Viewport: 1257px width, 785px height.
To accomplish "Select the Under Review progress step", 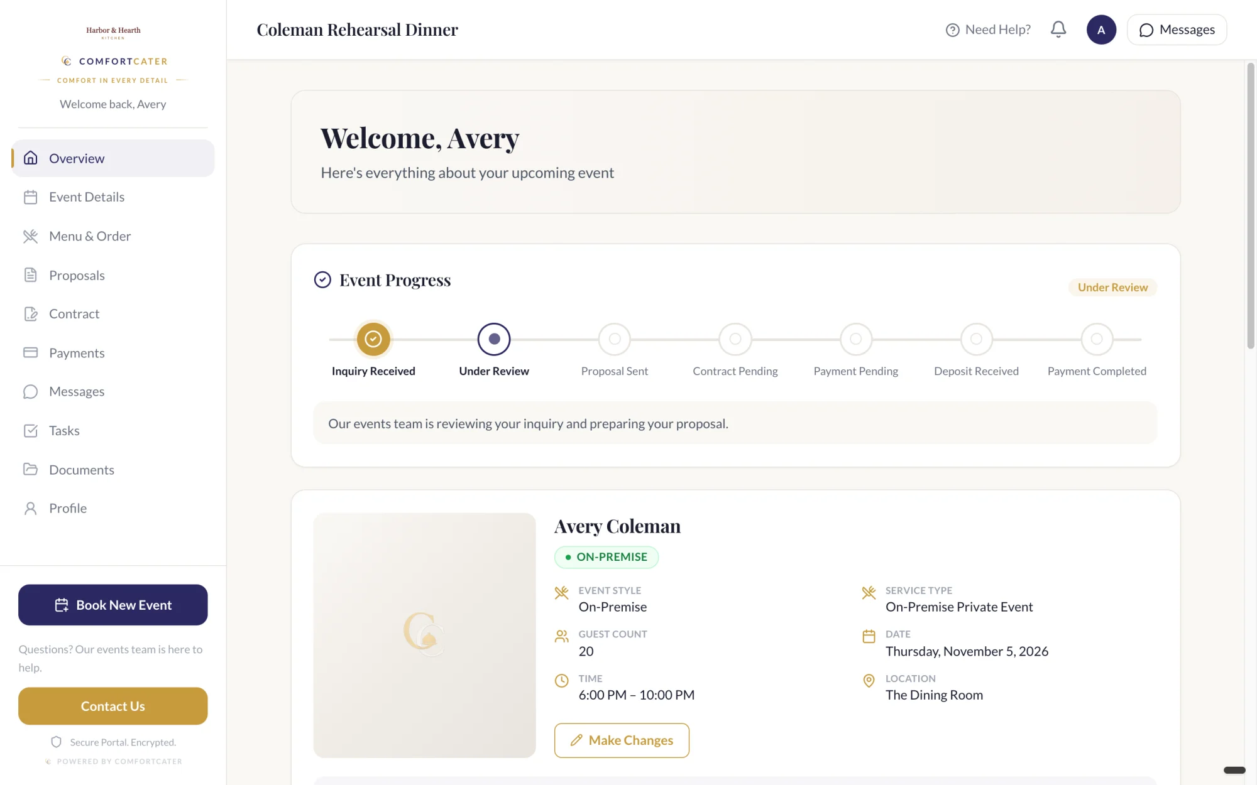I will coord(494,339).
